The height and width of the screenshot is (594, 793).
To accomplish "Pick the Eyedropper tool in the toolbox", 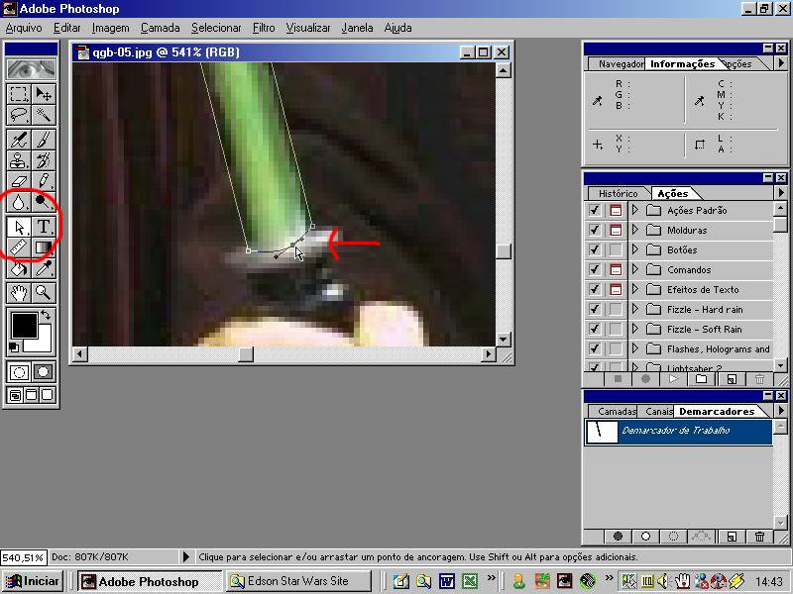I will click(44, 268).
